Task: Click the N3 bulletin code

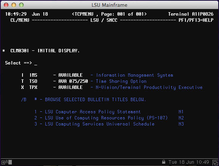Action: coord(181,124)
